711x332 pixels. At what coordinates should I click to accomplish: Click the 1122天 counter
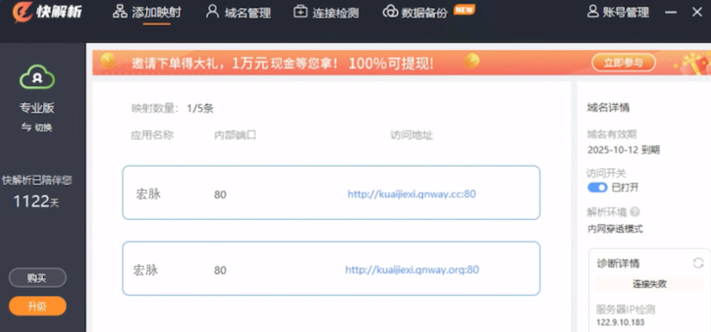pos(36,201)
